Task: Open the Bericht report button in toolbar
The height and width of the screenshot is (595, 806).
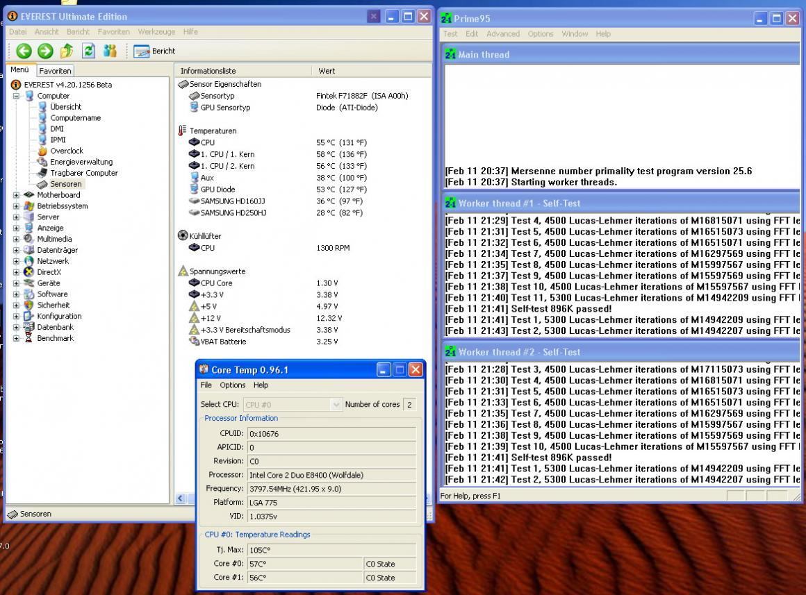Action: 154,51
